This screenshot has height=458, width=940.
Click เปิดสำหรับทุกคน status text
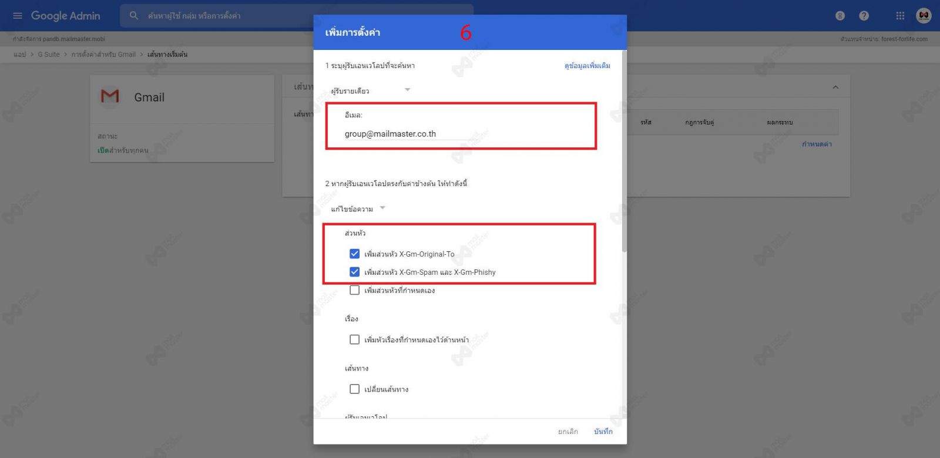click(123, 150)
